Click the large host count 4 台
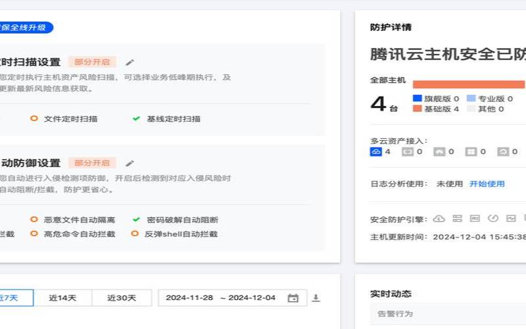 384,104
